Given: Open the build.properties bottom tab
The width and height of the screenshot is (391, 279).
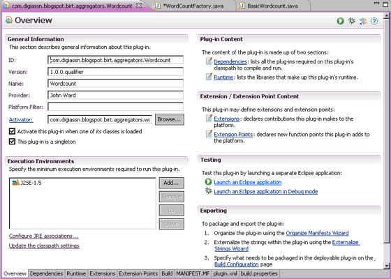Looking at the screenshot, I should [x=259, y=273].
